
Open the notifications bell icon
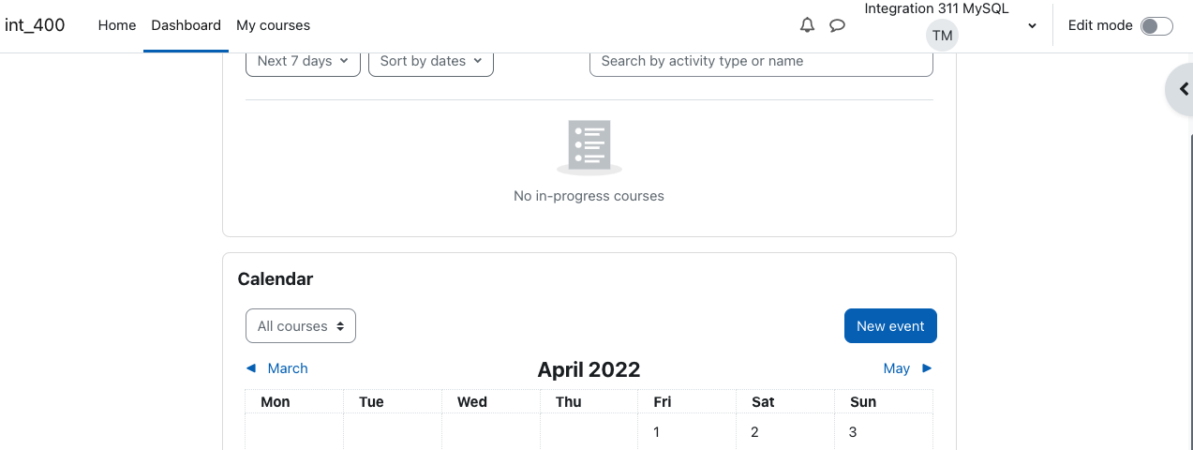807,25
